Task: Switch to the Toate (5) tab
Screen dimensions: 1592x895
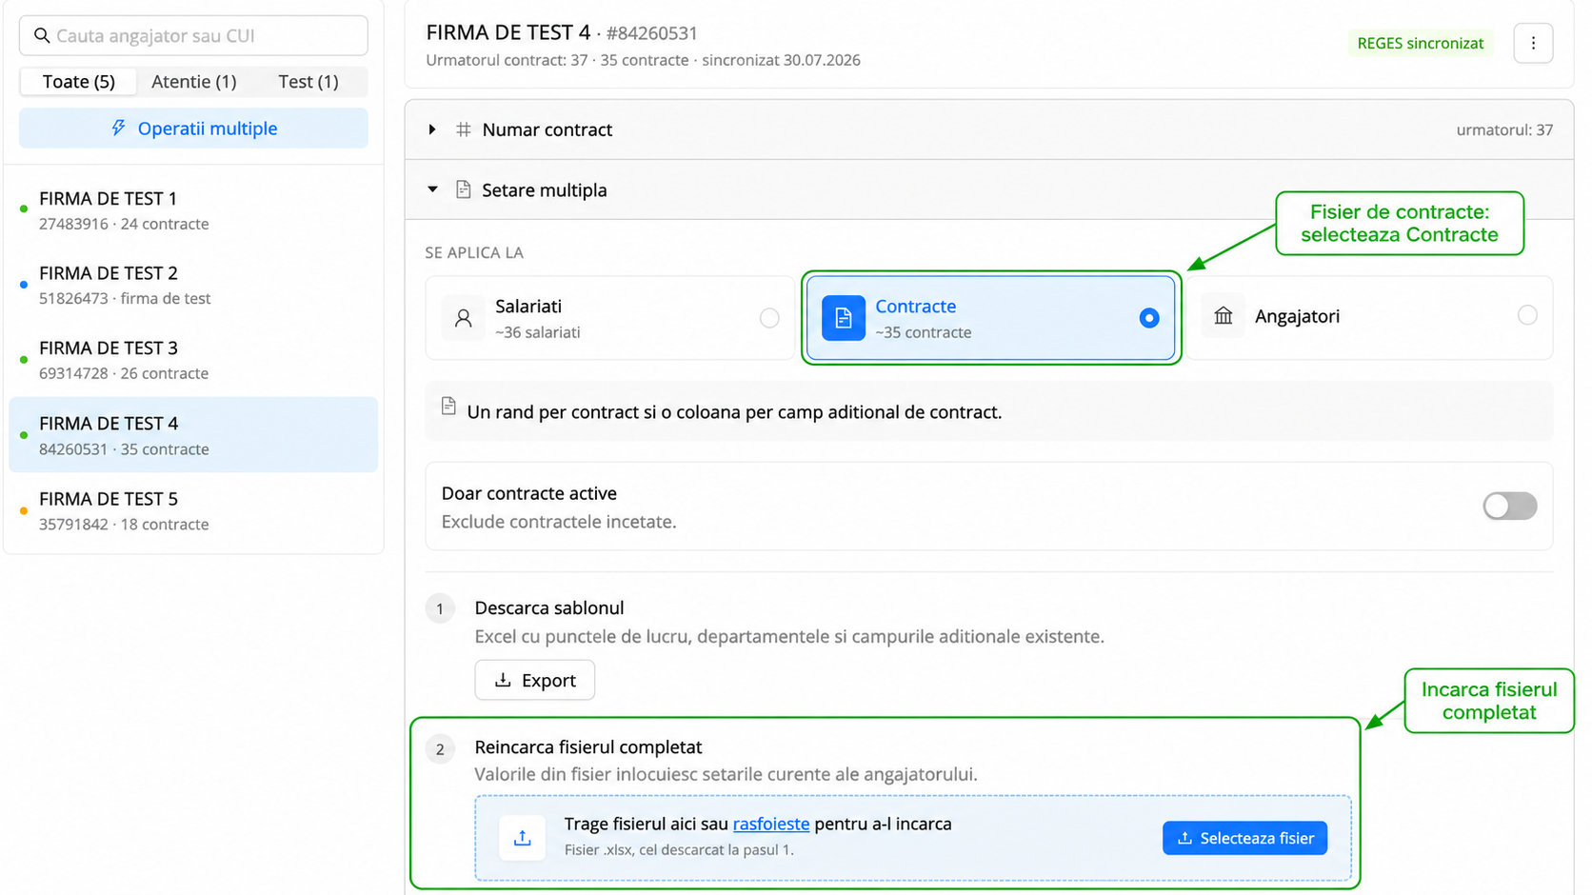Action: pyautogui.click(x=79, y=82)
